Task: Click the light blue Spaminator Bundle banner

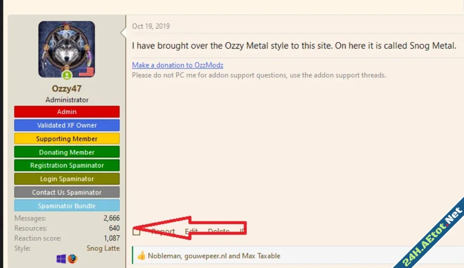Action: 67,206
